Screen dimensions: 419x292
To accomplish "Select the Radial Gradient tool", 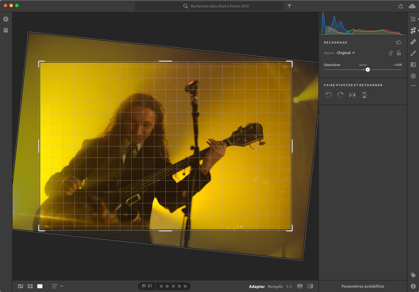I will click(x=413, y=76).
